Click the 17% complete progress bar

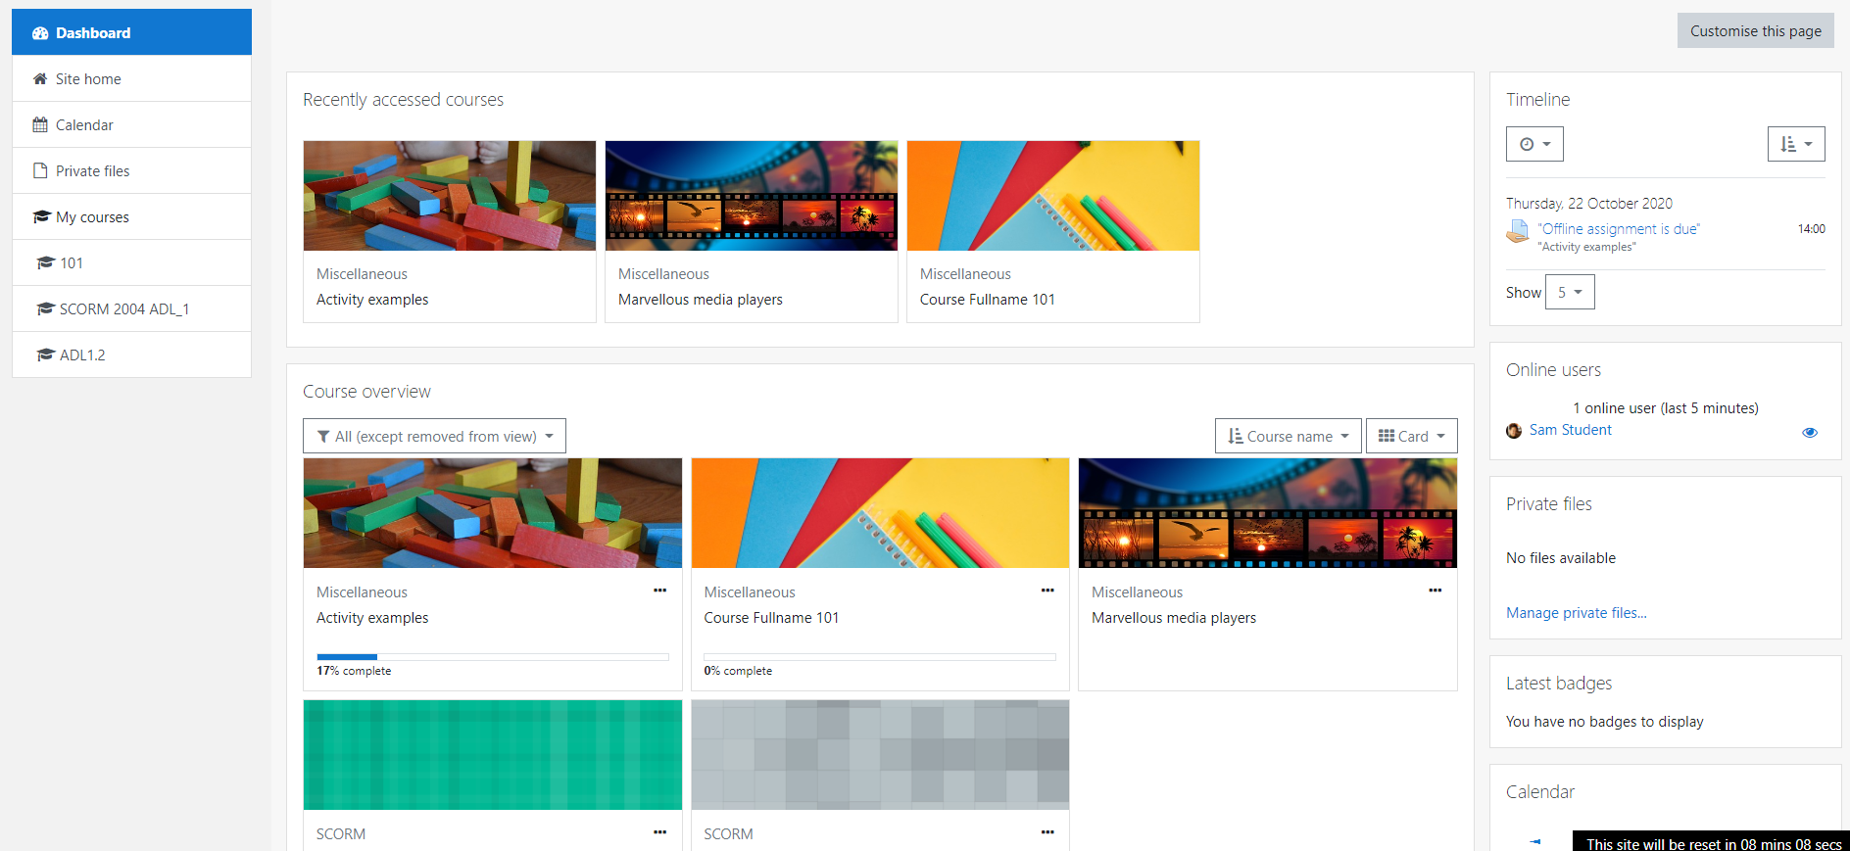[493, 657]
